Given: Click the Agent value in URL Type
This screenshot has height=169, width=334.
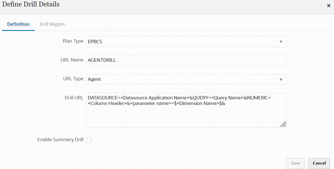Looking at the screenshot, I should click(x=94, y=79).
